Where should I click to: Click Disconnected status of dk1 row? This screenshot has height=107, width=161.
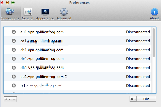[x=138, y=68]
